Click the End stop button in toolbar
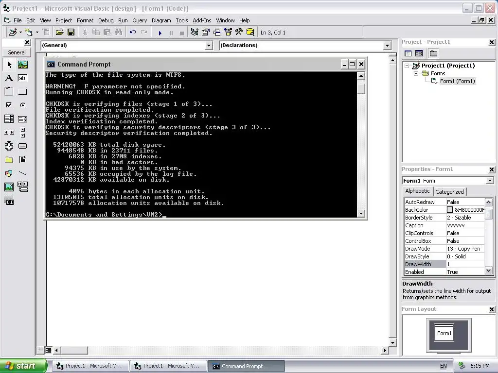This screenshot has width=498, height=373. [182, 33]
